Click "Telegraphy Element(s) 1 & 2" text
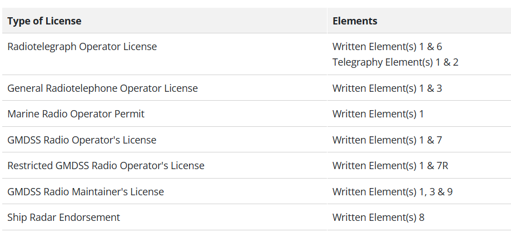Screen dimensions: 511x237 click(395, 62)
